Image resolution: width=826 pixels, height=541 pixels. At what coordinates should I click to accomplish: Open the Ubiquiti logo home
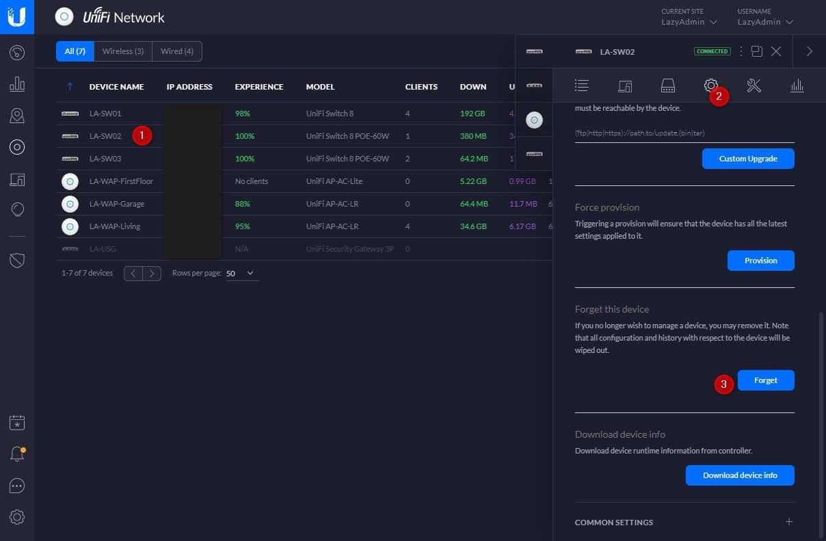click(17, 17)
